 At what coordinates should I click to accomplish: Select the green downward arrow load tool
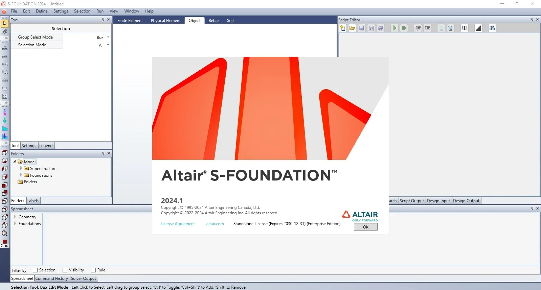(5, 120)
